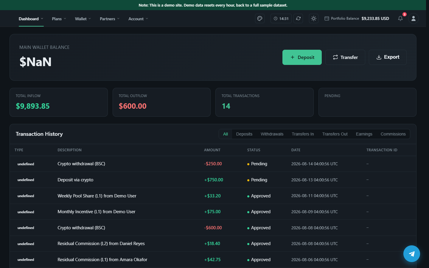Open the Wallet dropdown menu
The image size is (429, 268).
pos(83,19)
